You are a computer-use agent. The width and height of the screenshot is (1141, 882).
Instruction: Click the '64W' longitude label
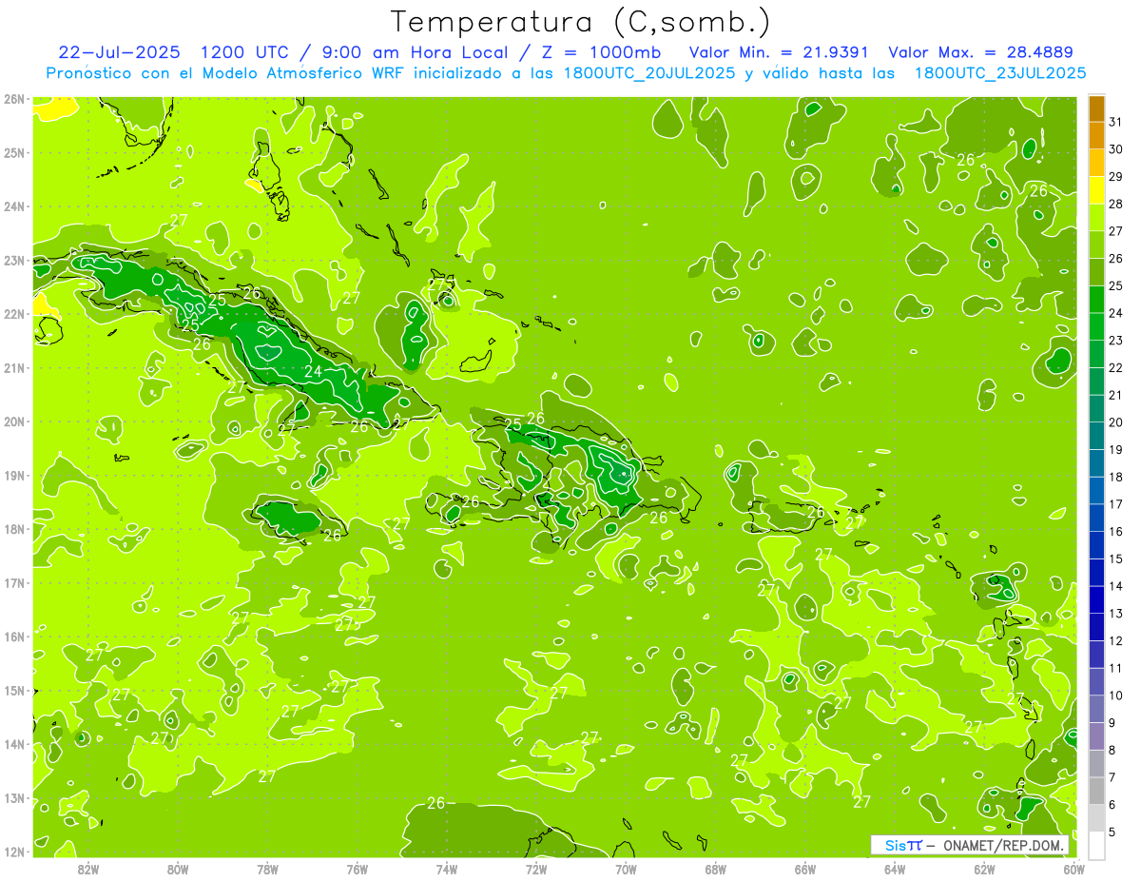tap(895, 869)
